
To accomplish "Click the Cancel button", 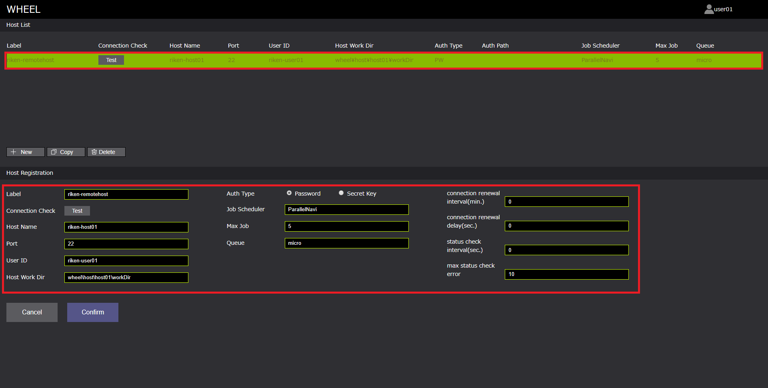I will [32, 312].
